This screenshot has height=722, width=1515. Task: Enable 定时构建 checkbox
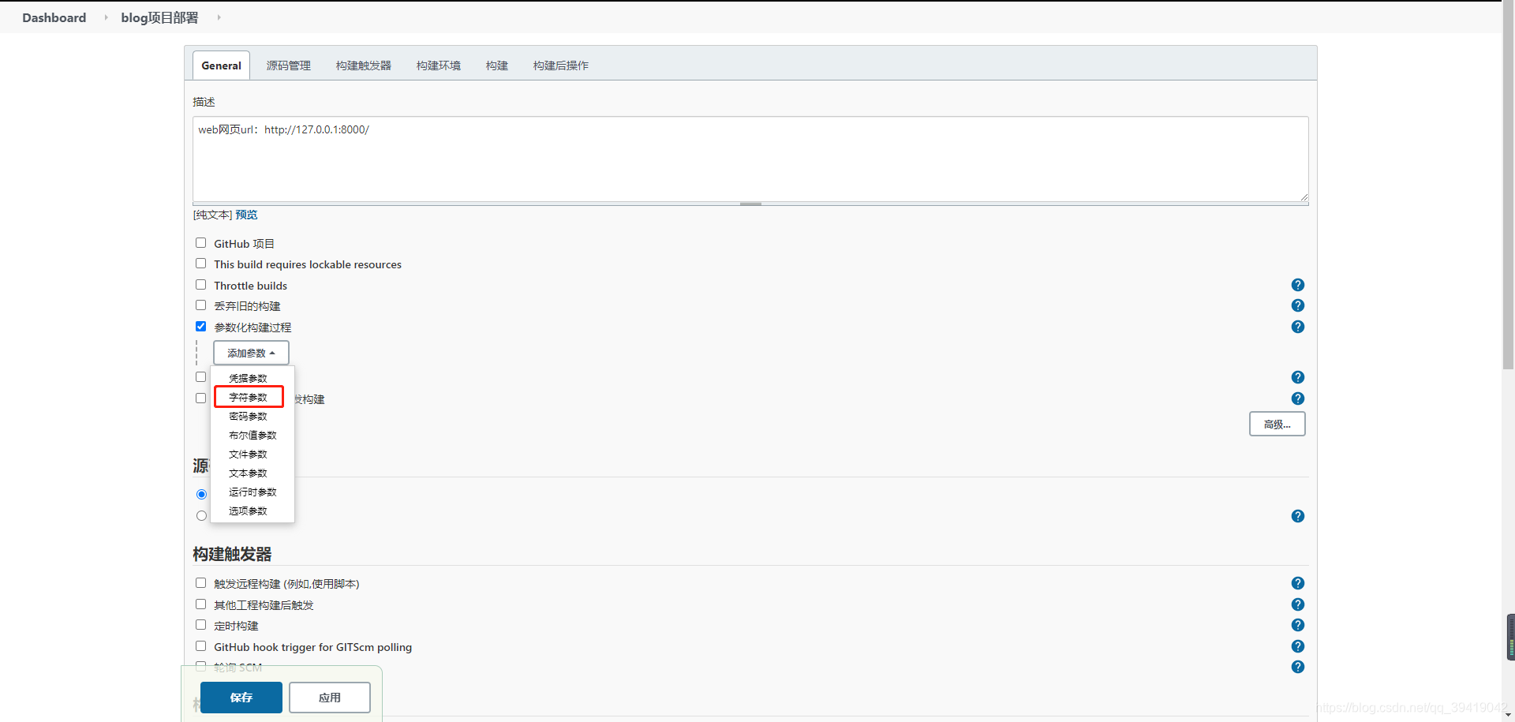[x=200, y=625]
